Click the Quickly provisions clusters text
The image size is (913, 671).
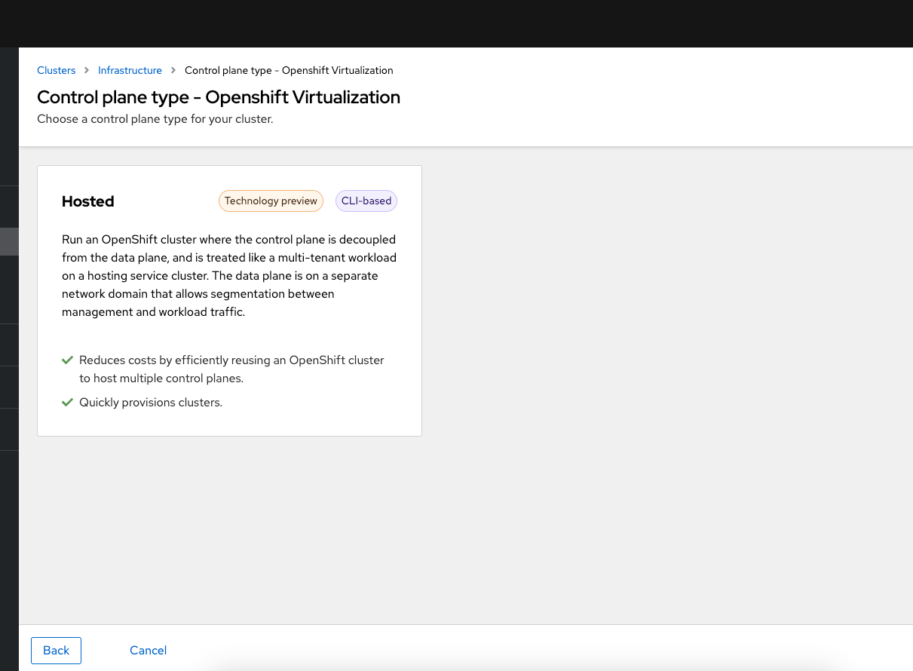click(x=151, y=403)
